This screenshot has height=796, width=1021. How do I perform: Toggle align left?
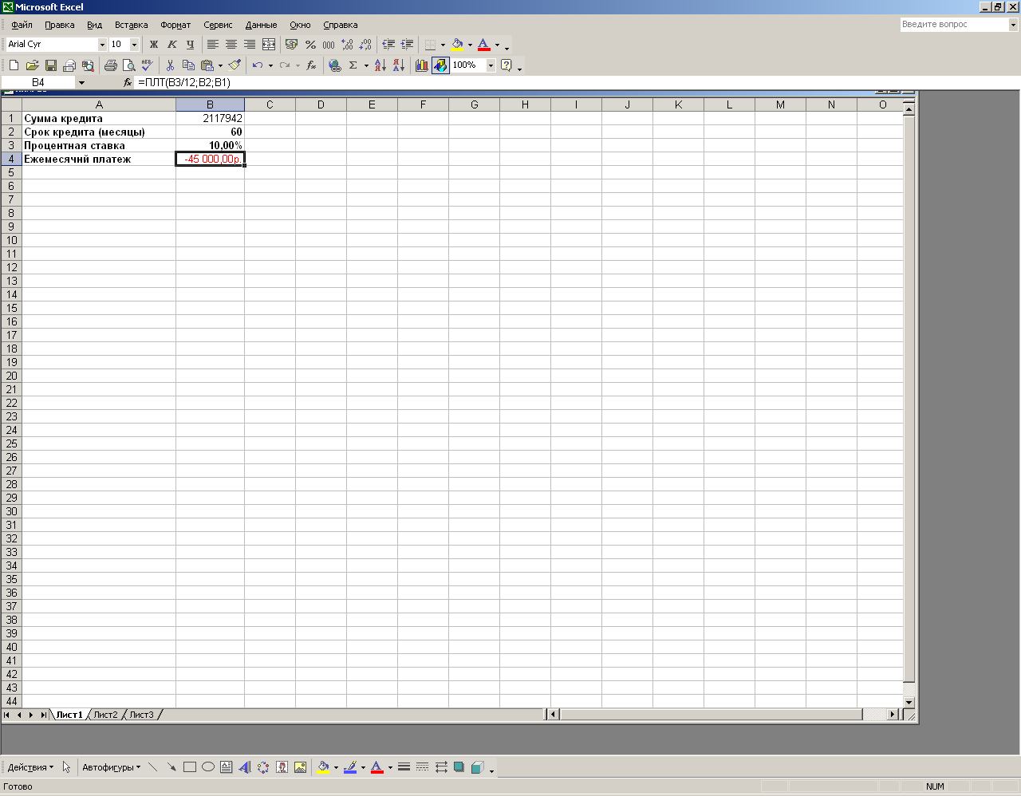coord(213,45)
